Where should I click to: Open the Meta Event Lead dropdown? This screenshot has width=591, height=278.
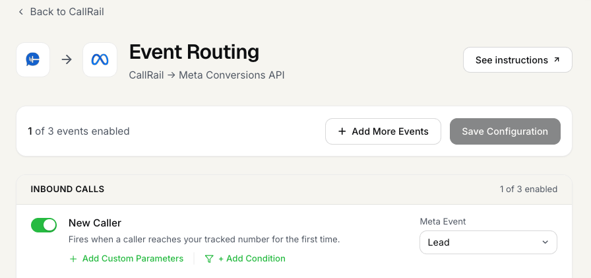(488, 242)
